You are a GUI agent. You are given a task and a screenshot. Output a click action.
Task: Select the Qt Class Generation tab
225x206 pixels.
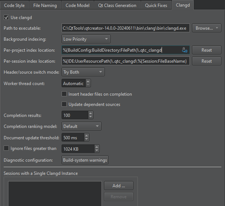coord(117,5)
